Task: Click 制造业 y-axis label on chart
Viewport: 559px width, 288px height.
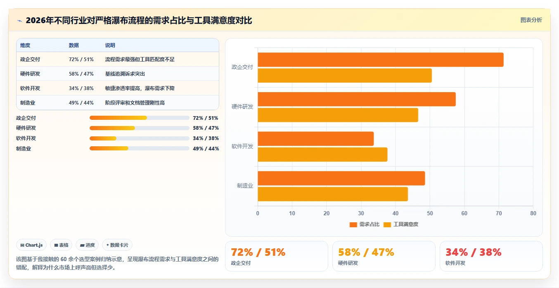Action: click(x=245, y=186)
